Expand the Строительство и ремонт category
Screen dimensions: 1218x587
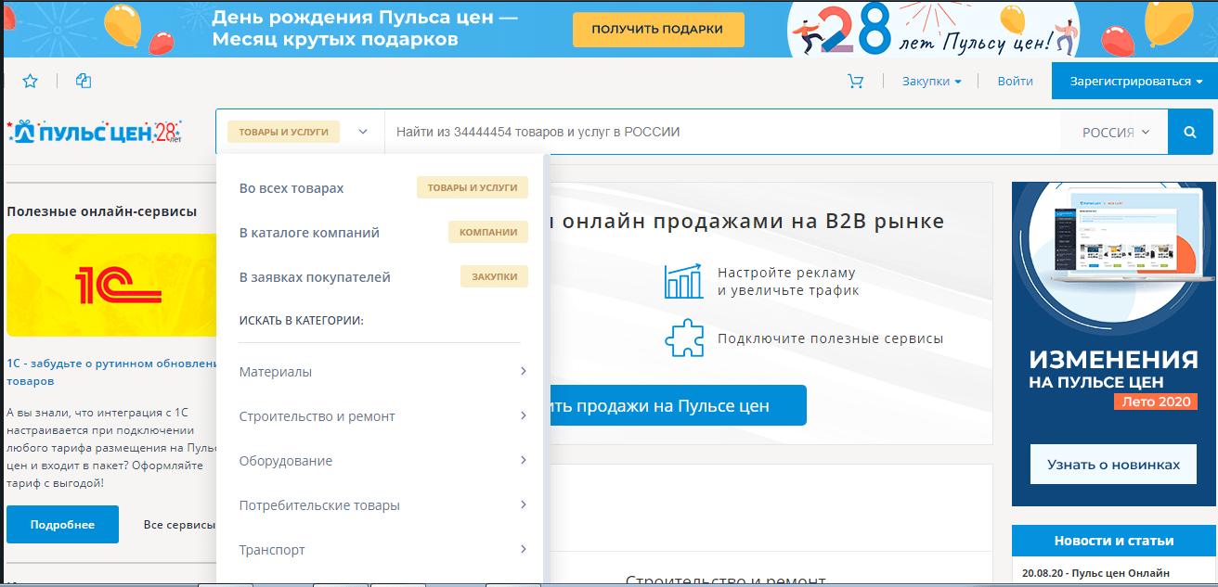(382, 416)
